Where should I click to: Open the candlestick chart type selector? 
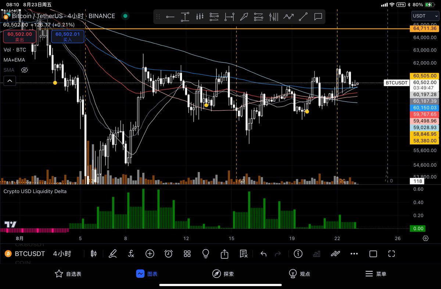click(x=93, y=254)
